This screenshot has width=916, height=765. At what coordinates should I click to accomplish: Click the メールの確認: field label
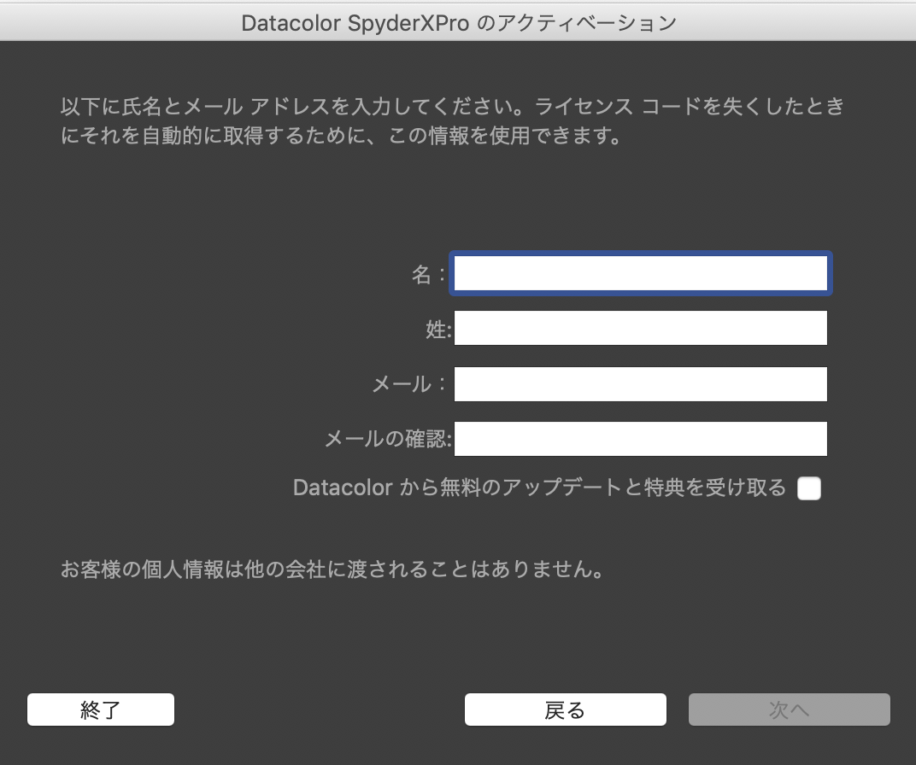[x=388, y=440]
